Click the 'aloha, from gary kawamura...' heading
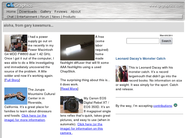 [29, 25]
